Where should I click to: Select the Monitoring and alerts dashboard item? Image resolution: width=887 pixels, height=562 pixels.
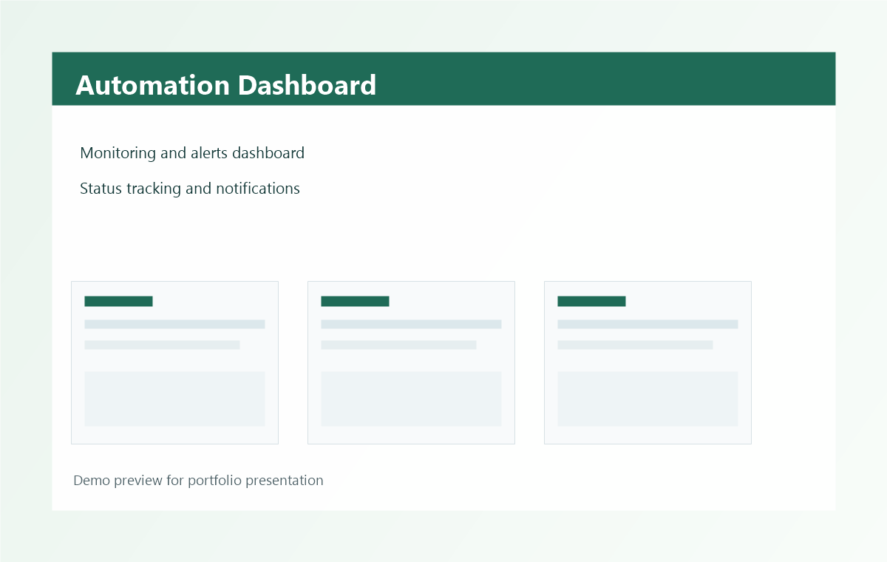pyautogui.click(x=192, y=153)
